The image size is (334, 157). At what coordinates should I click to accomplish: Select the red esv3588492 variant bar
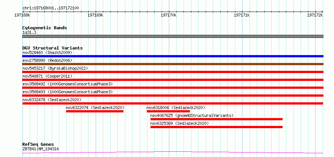(173, 88)
